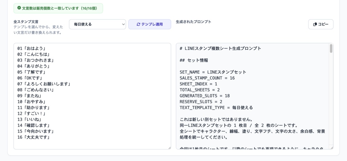
Task: Click the 全スタンプ文言 label
Action: [x=26, y=22]
